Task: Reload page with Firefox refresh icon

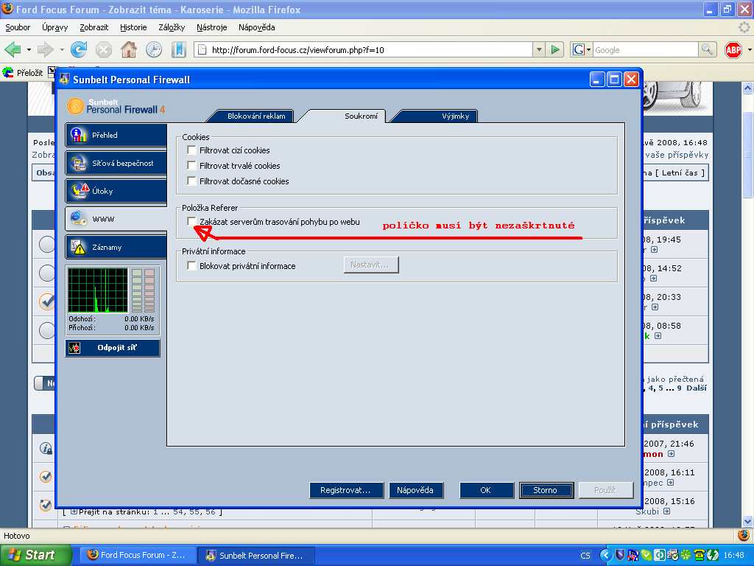Action: [79, 49]
